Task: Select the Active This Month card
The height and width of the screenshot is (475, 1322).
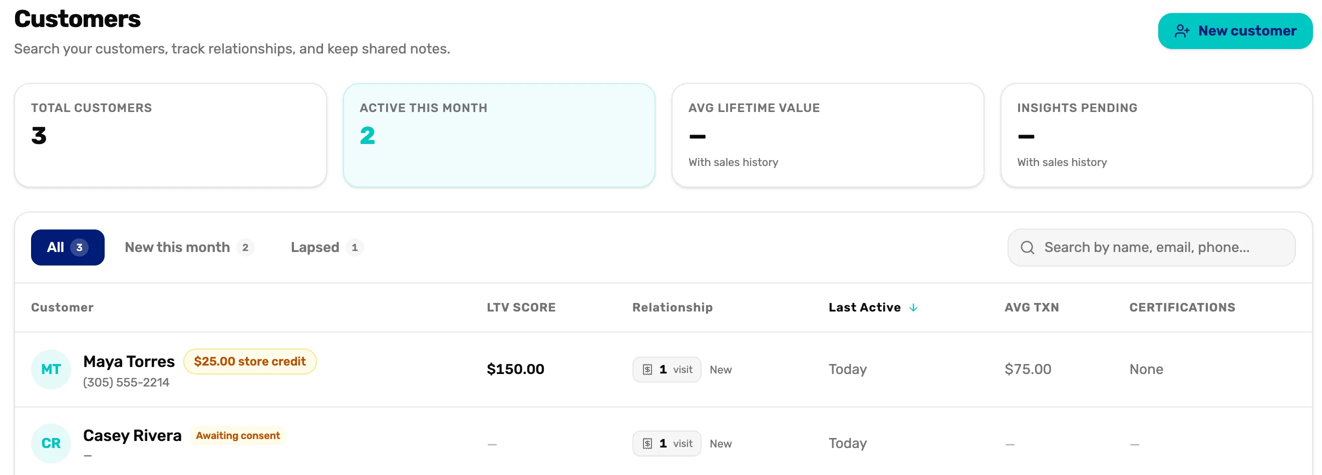Action: coord(499,135)
